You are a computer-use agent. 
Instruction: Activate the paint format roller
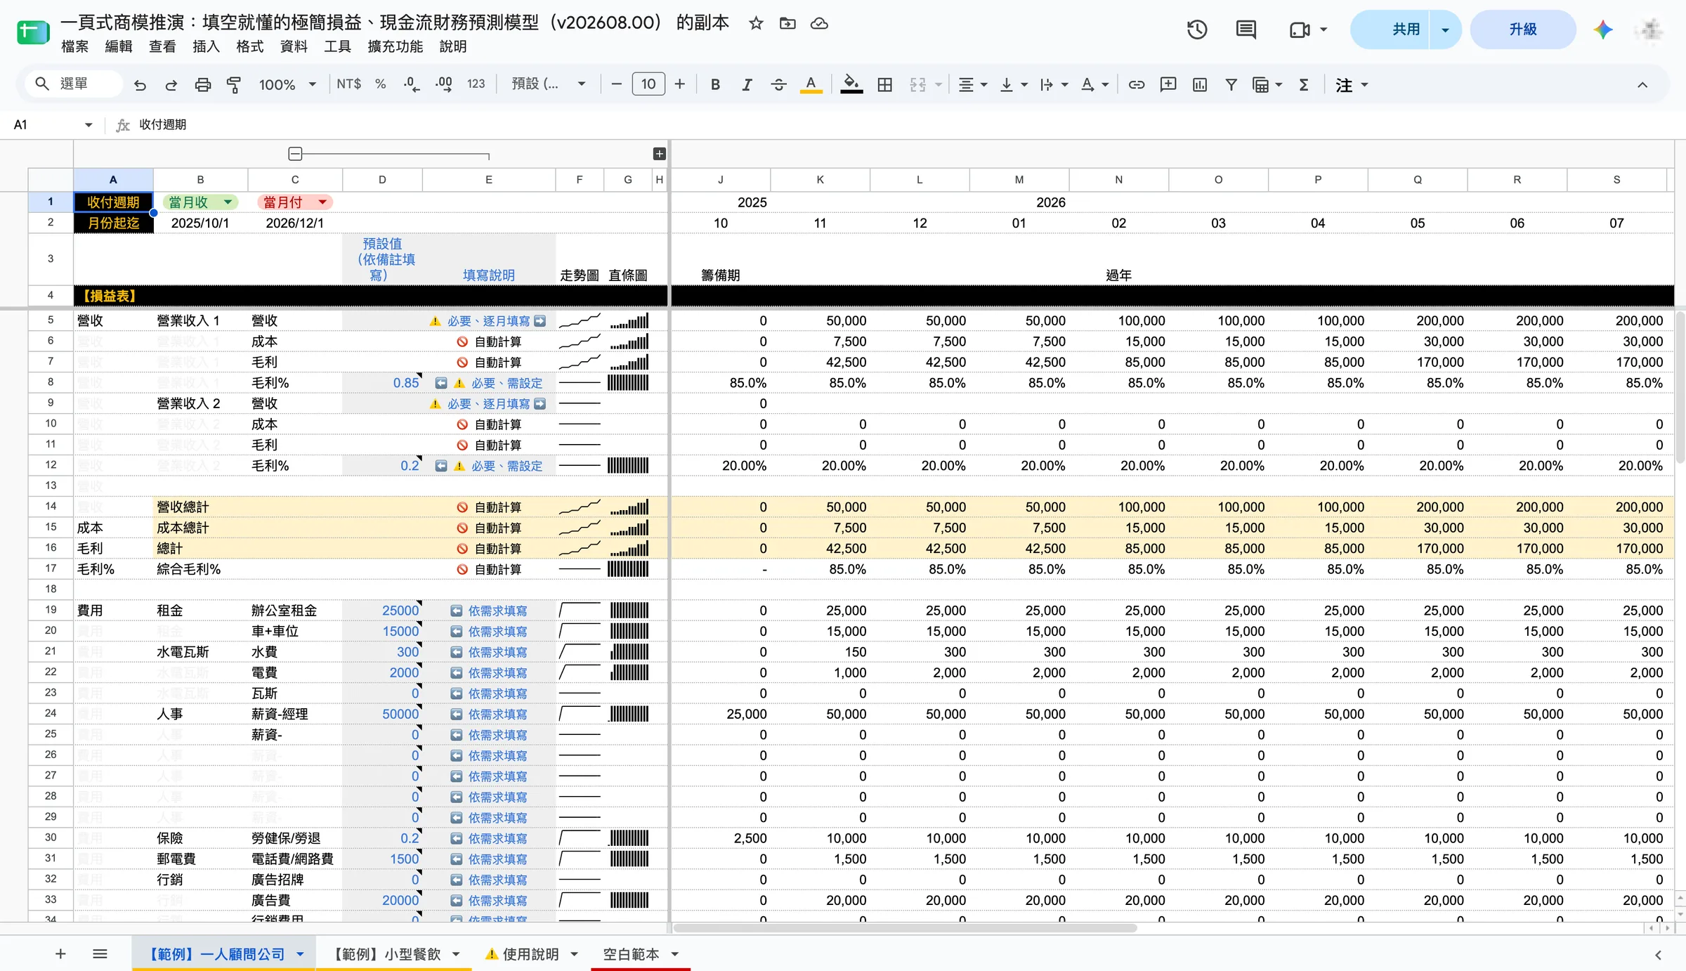pyautogui.click(x=234, y=85)
